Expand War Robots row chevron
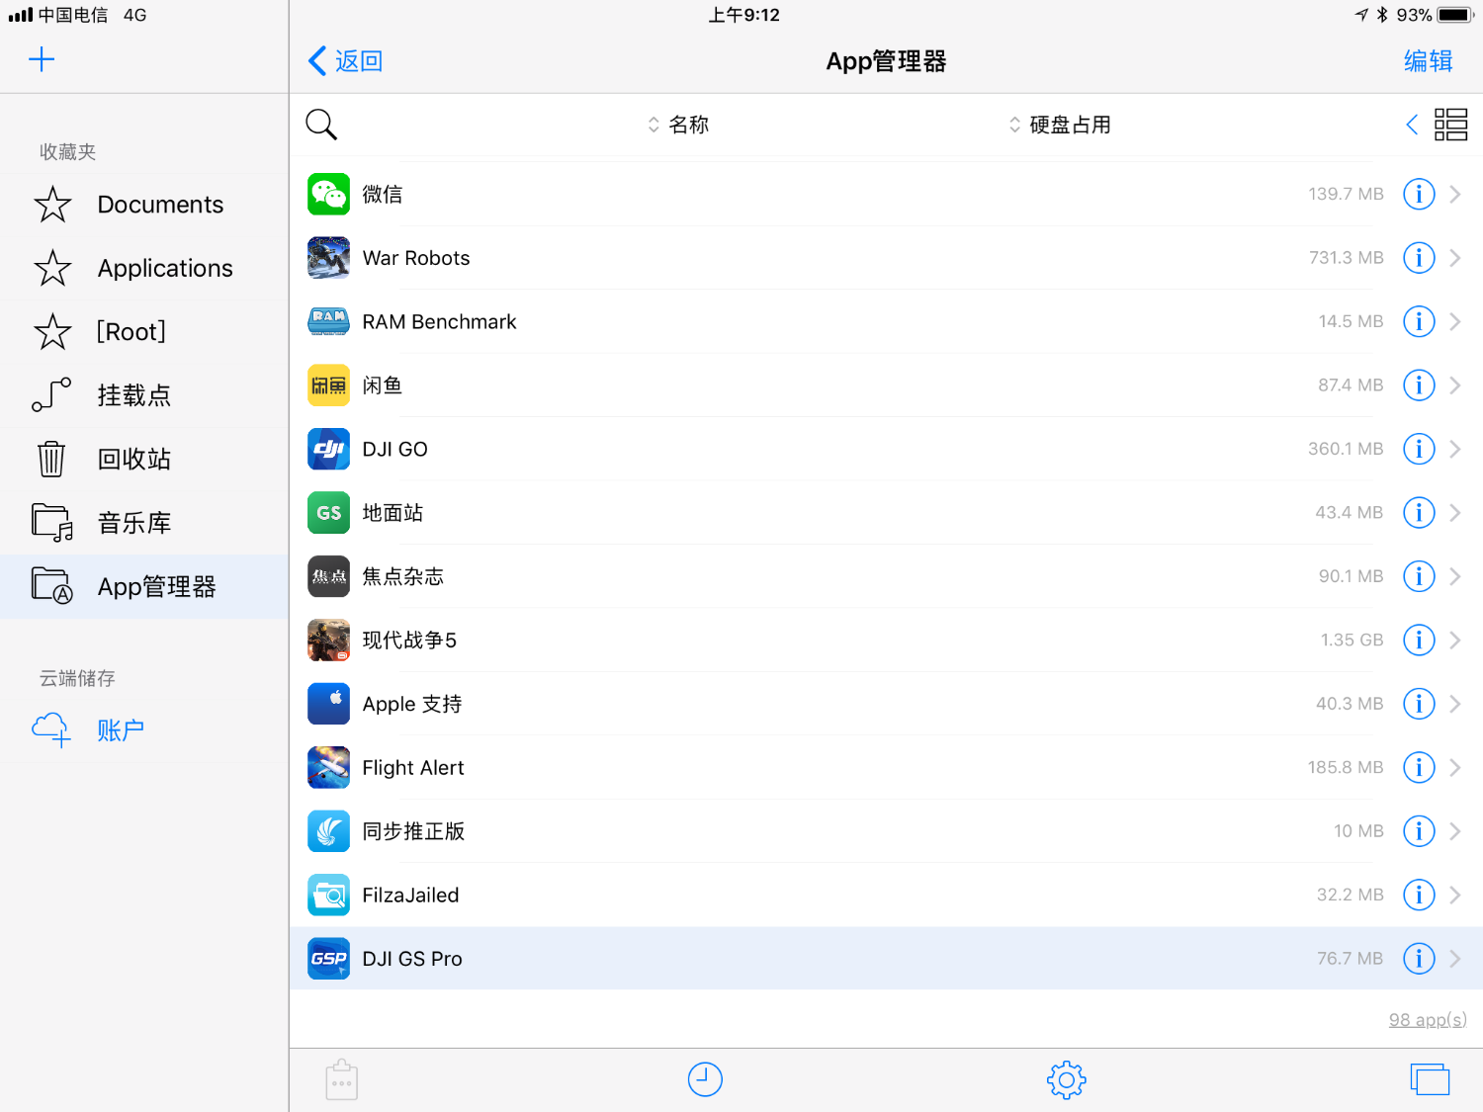Image resolution: width=1483 pixels, height=1112 pixels. pos(1455,258)
